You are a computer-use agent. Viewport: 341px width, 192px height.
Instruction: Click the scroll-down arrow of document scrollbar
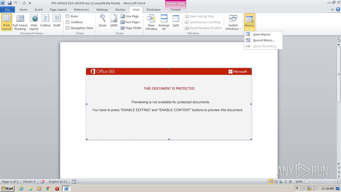pyautogui.click(x=339, y=164)
